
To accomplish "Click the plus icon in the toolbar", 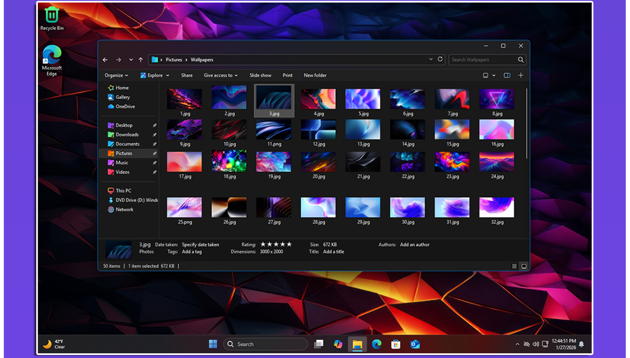I will (521, 75).
